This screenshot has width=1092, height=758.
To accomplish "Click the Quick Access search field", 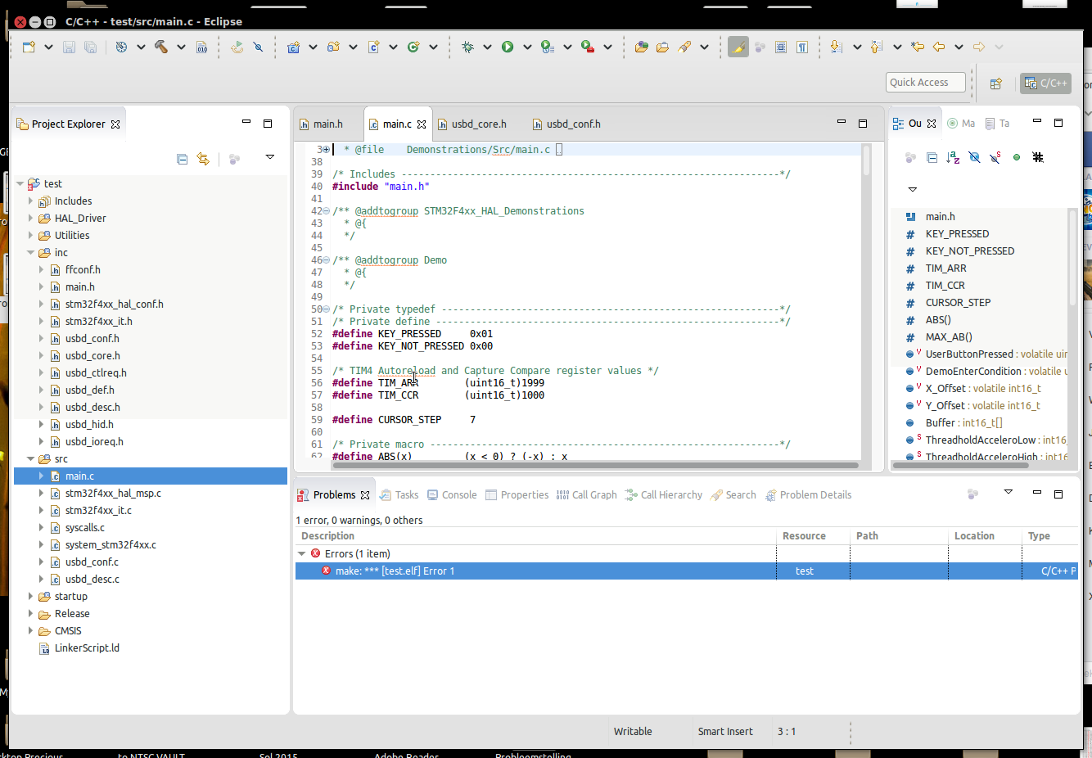I will (925, 83).
